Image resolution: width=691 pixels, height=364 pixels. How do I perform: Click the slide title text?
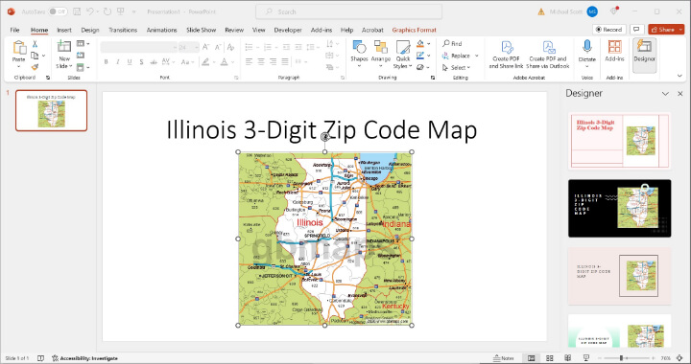point(322,129)
